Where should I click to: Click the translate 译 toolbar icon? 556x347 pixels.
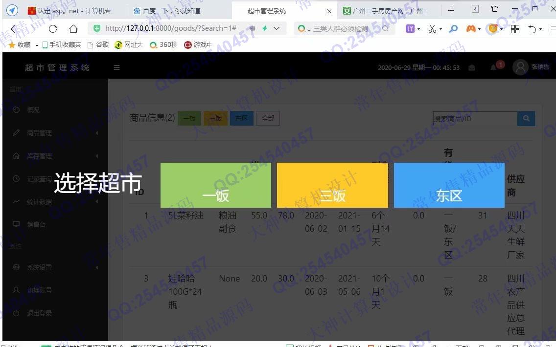click(x=410, y=29)
